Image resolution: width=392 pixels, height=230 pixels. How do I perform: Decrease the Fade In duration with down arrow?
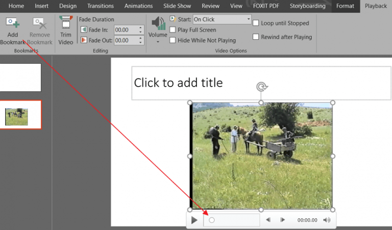[140, 32]
